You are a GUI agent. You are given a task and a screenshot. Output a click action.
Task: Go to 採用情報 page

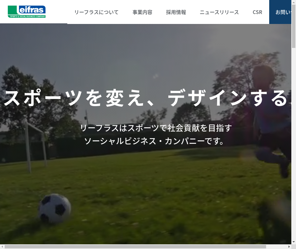pyautogui.click(x=176, y=12)
